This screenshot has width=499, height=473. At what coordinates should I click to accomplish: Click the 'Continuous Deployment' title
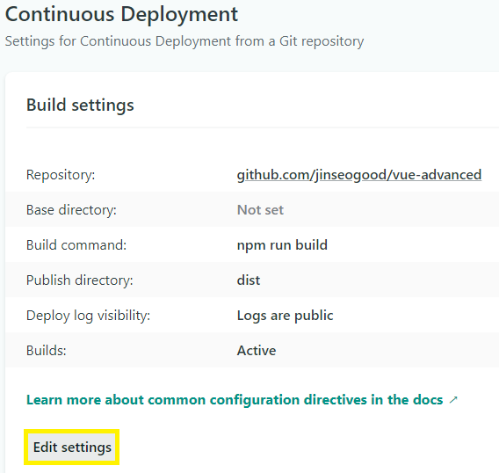pos(121,15)
